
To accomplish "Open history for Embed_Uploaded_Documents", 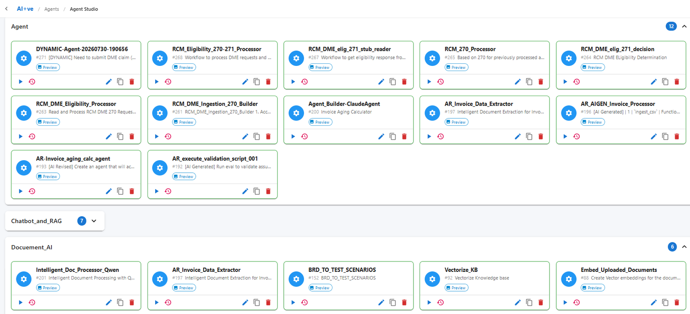I will (577, 302).
